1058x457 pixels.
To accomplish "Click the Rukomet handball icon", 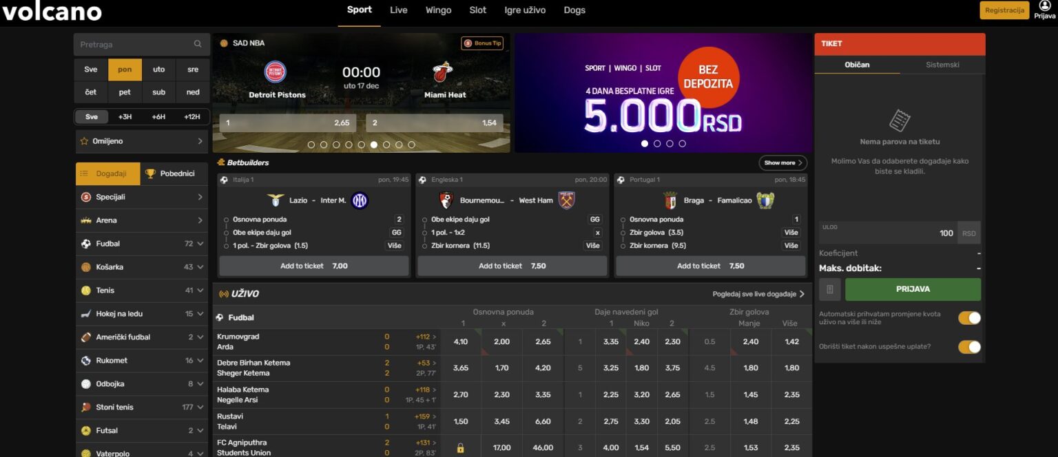I will [x=88, y=360].
